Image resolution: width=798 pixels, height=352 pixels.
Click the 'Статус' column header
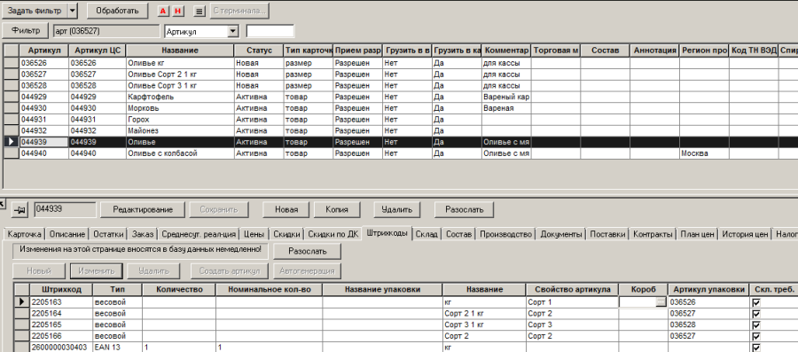coord(259,51)
